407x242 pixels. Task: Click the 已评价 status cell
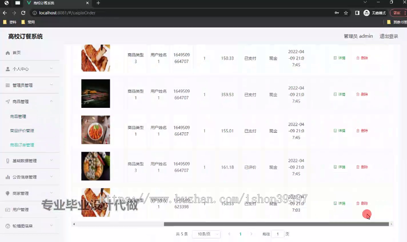(x=250, y=168)
